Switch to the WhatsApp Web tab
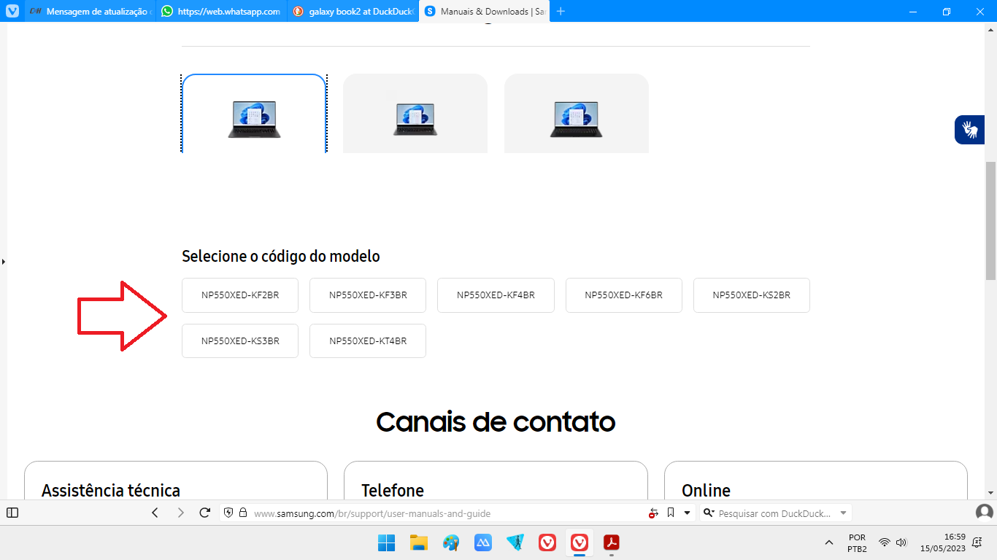 point(222,12)
